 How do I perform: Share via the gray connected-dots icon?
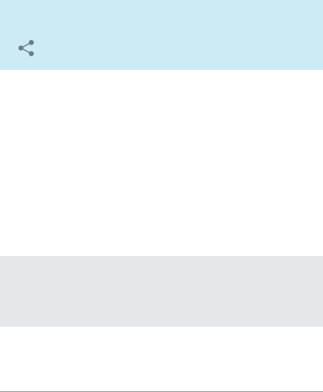pyautogui.click(x=26, y=48)
